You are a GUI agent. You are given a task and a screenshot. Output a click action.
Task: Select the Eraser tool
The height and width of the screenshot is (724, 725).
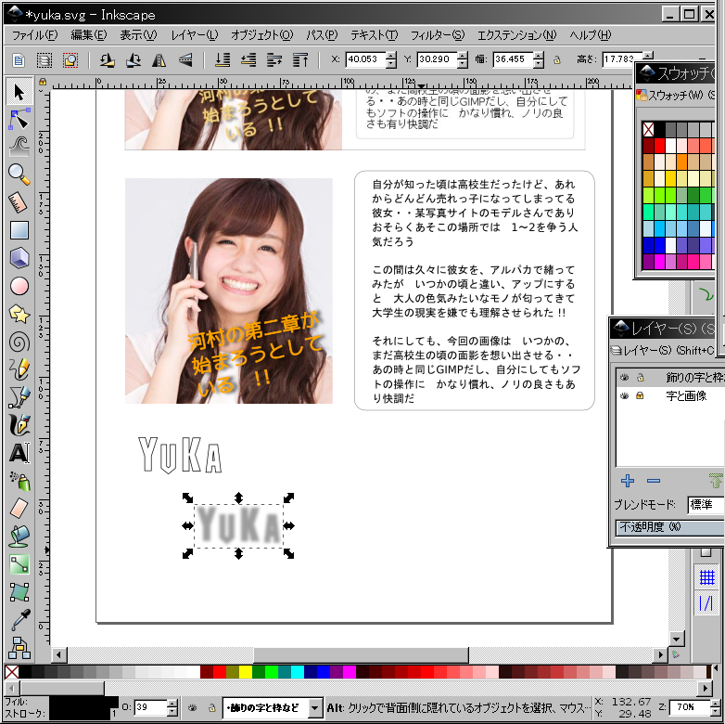19,509
